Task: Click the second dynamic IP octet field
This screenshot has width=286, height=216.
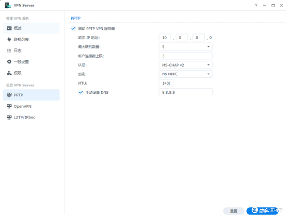Action: coord(182,38)
